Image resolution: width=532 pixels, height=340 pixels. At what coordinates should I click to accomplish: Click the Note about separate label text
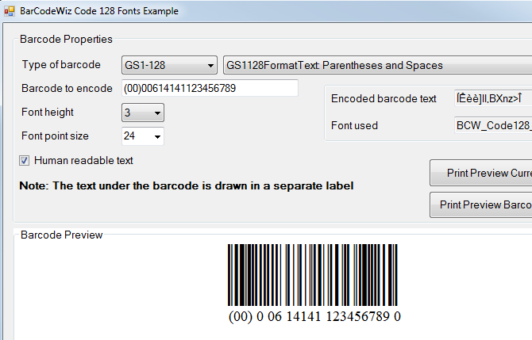(187, 185)
